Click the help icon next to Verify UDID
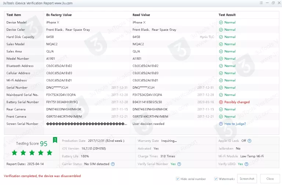The width and height of the screenshot is (282, 185). 246,164
